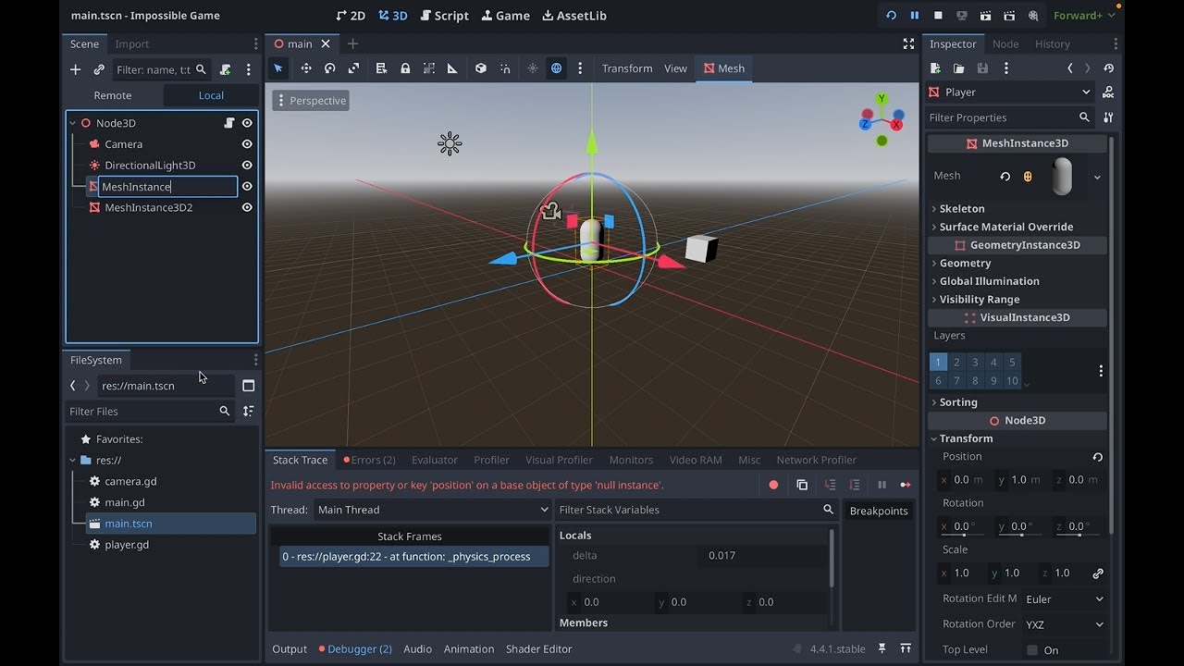Screen dimensions: 1184x666
Task: Open the Rotation Order YXZ dropdown
Action: coord(1064,624)
